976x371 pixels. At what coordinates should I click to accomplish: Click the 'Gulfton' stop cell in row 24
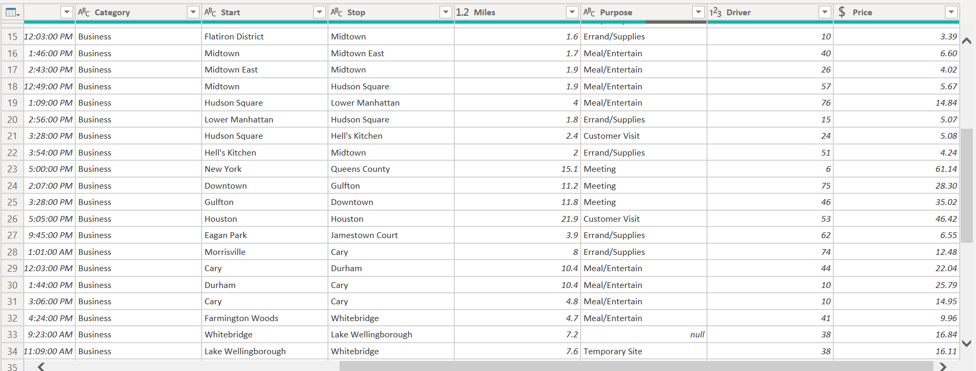(391, 185)
